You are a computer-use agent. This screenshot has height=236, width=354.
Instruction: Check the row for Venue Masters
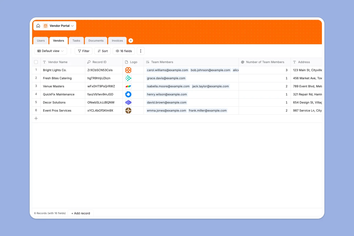36,86
